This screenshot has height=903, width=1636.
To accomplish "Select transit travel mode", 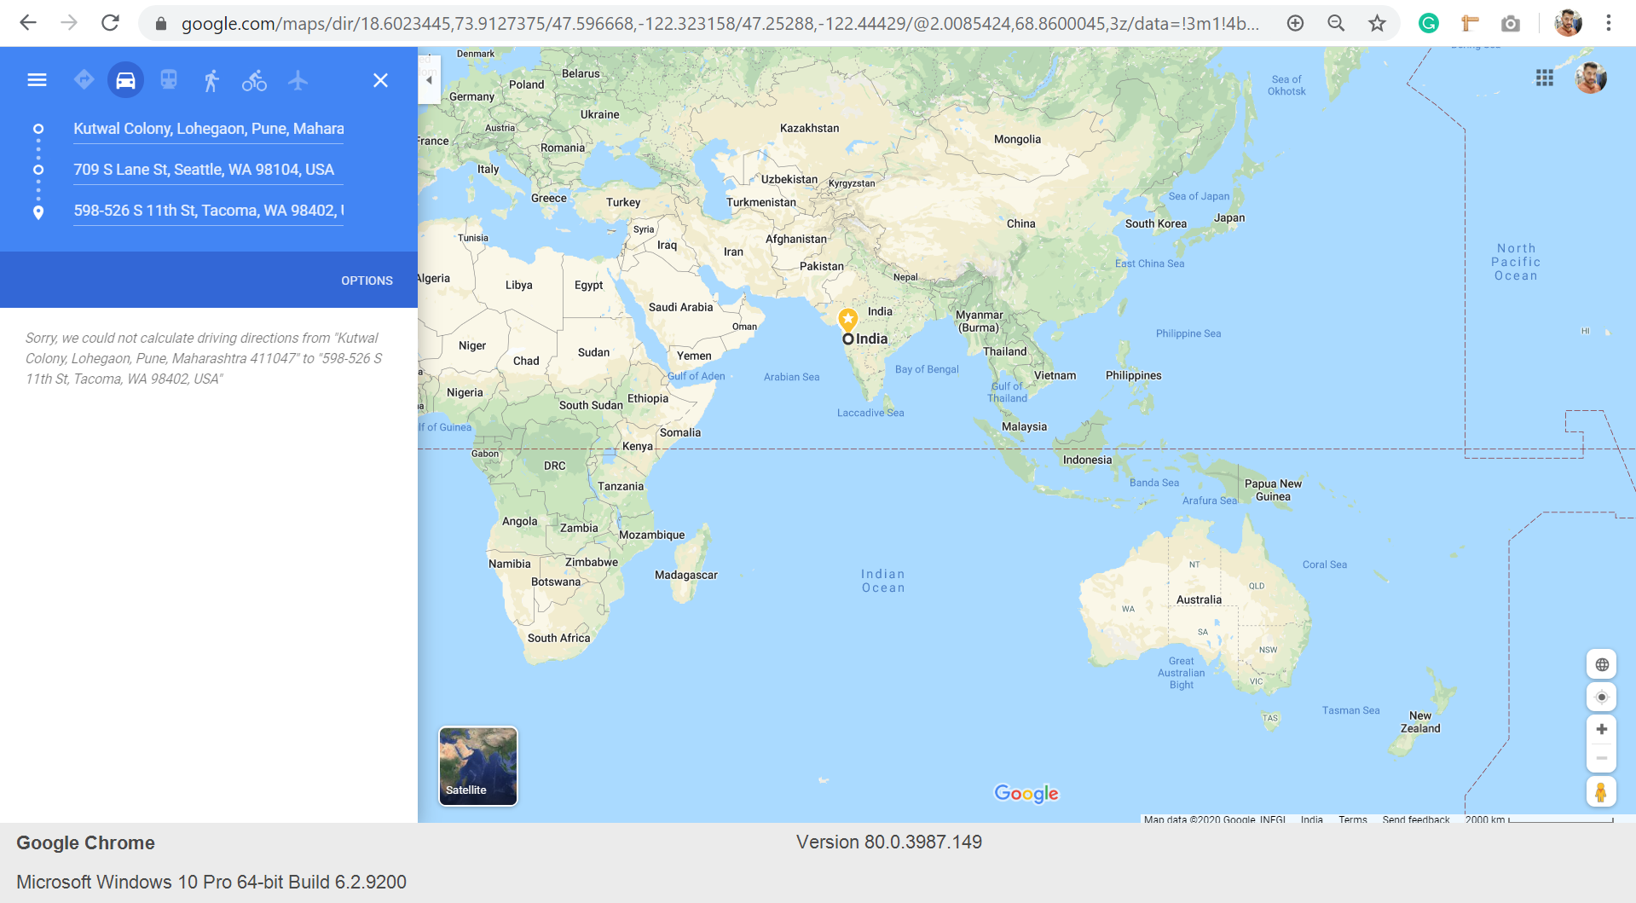I will (x=169, y=80).
